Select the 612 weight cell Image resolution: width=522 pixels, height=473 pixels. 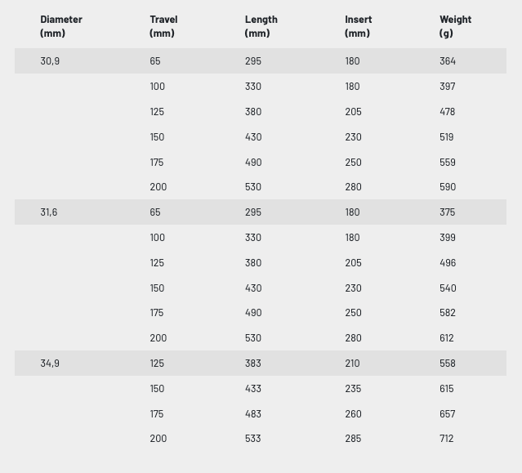pos(447,338)
